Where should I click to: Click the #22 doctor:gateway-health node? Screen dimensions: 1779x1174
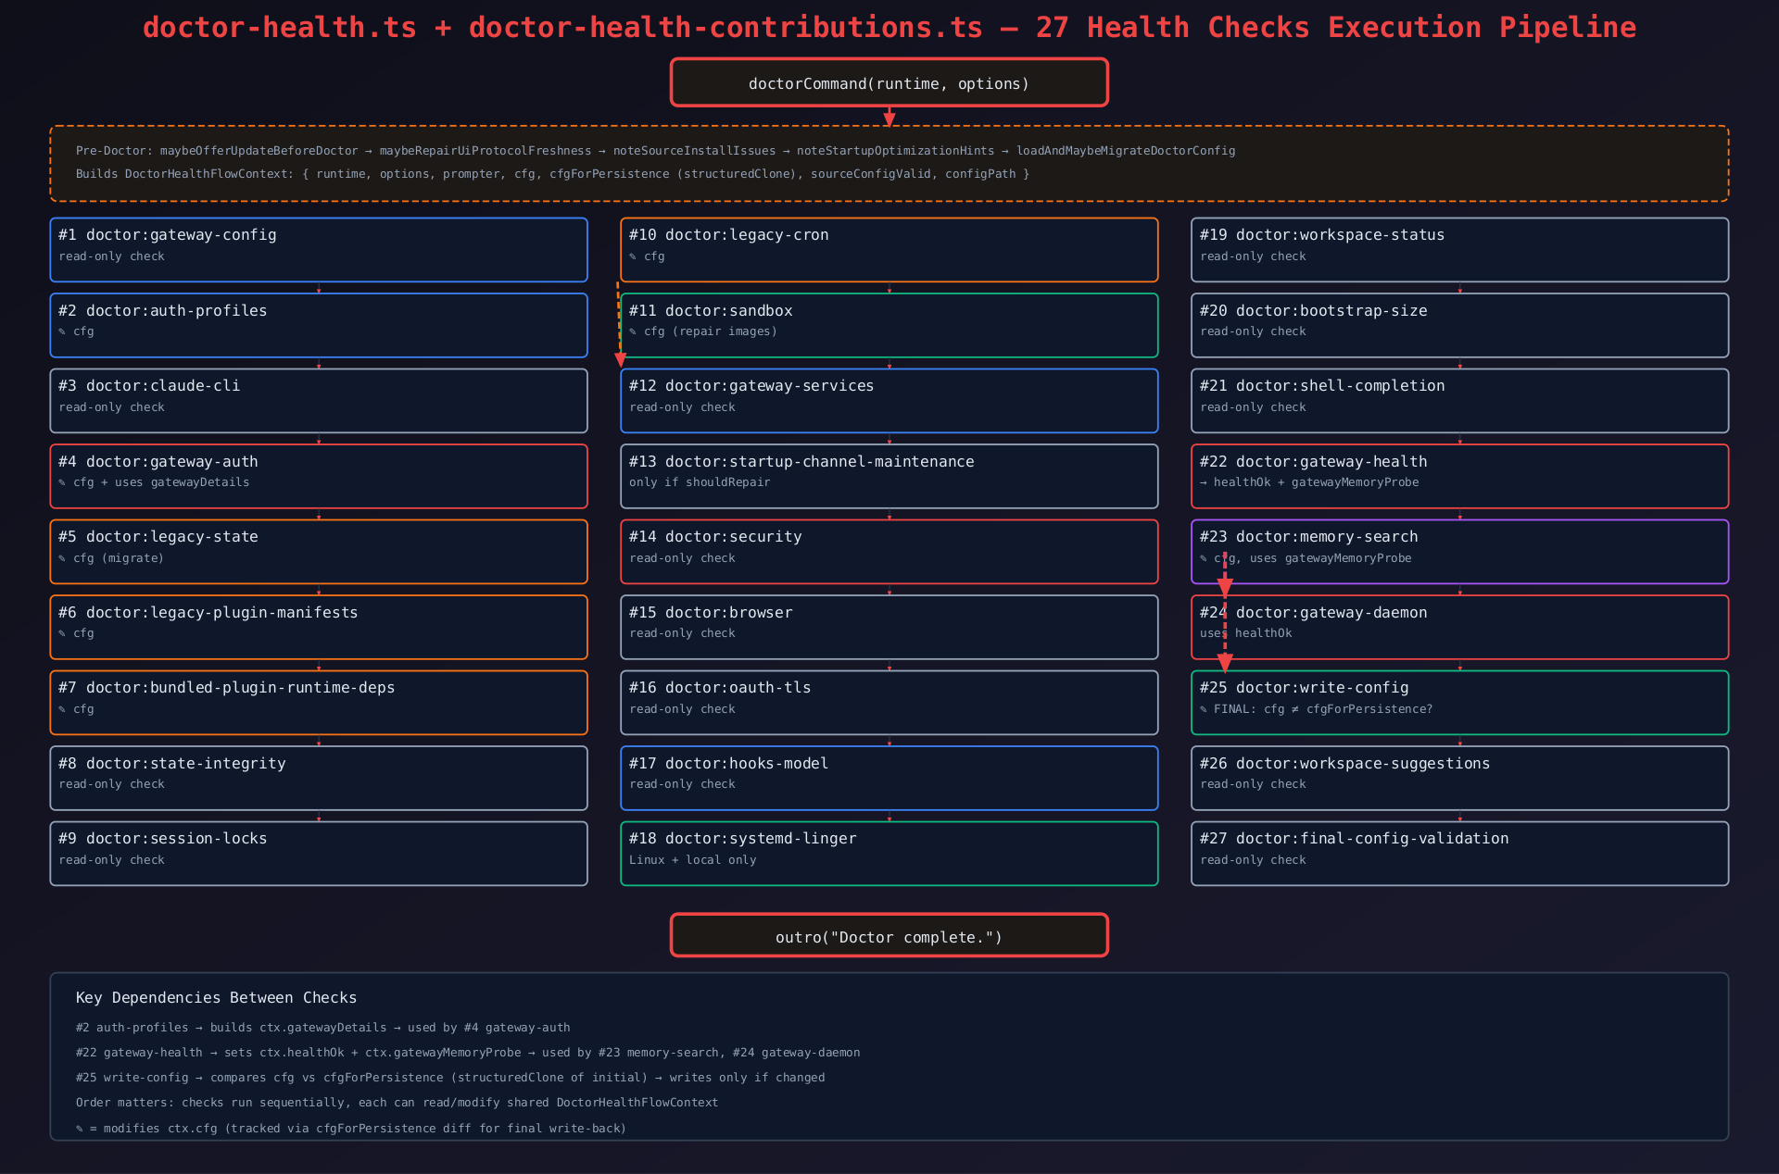pyautogui.click(x=1459, y=476)
